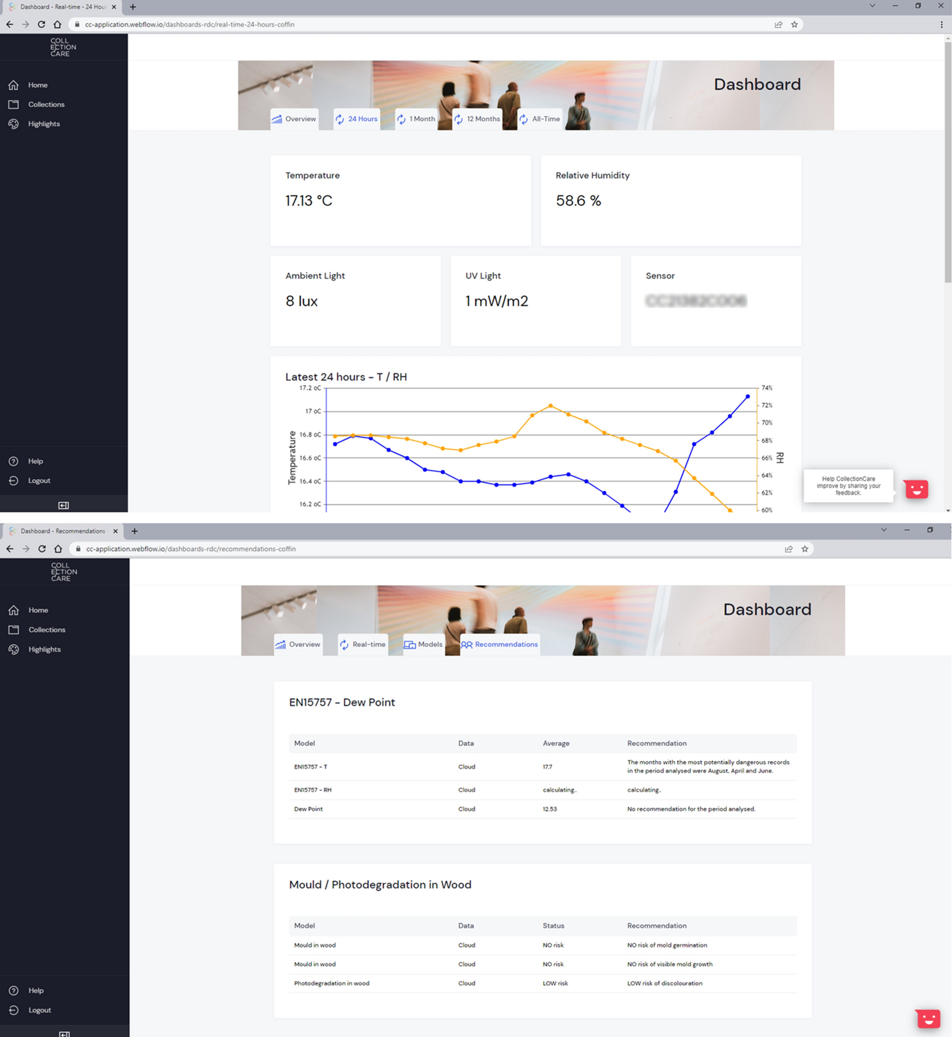Open Home in the 24 Hours window sidebar
Image resolution: width=952 pixels, height=1037 pixels.
tap(29, 85)
